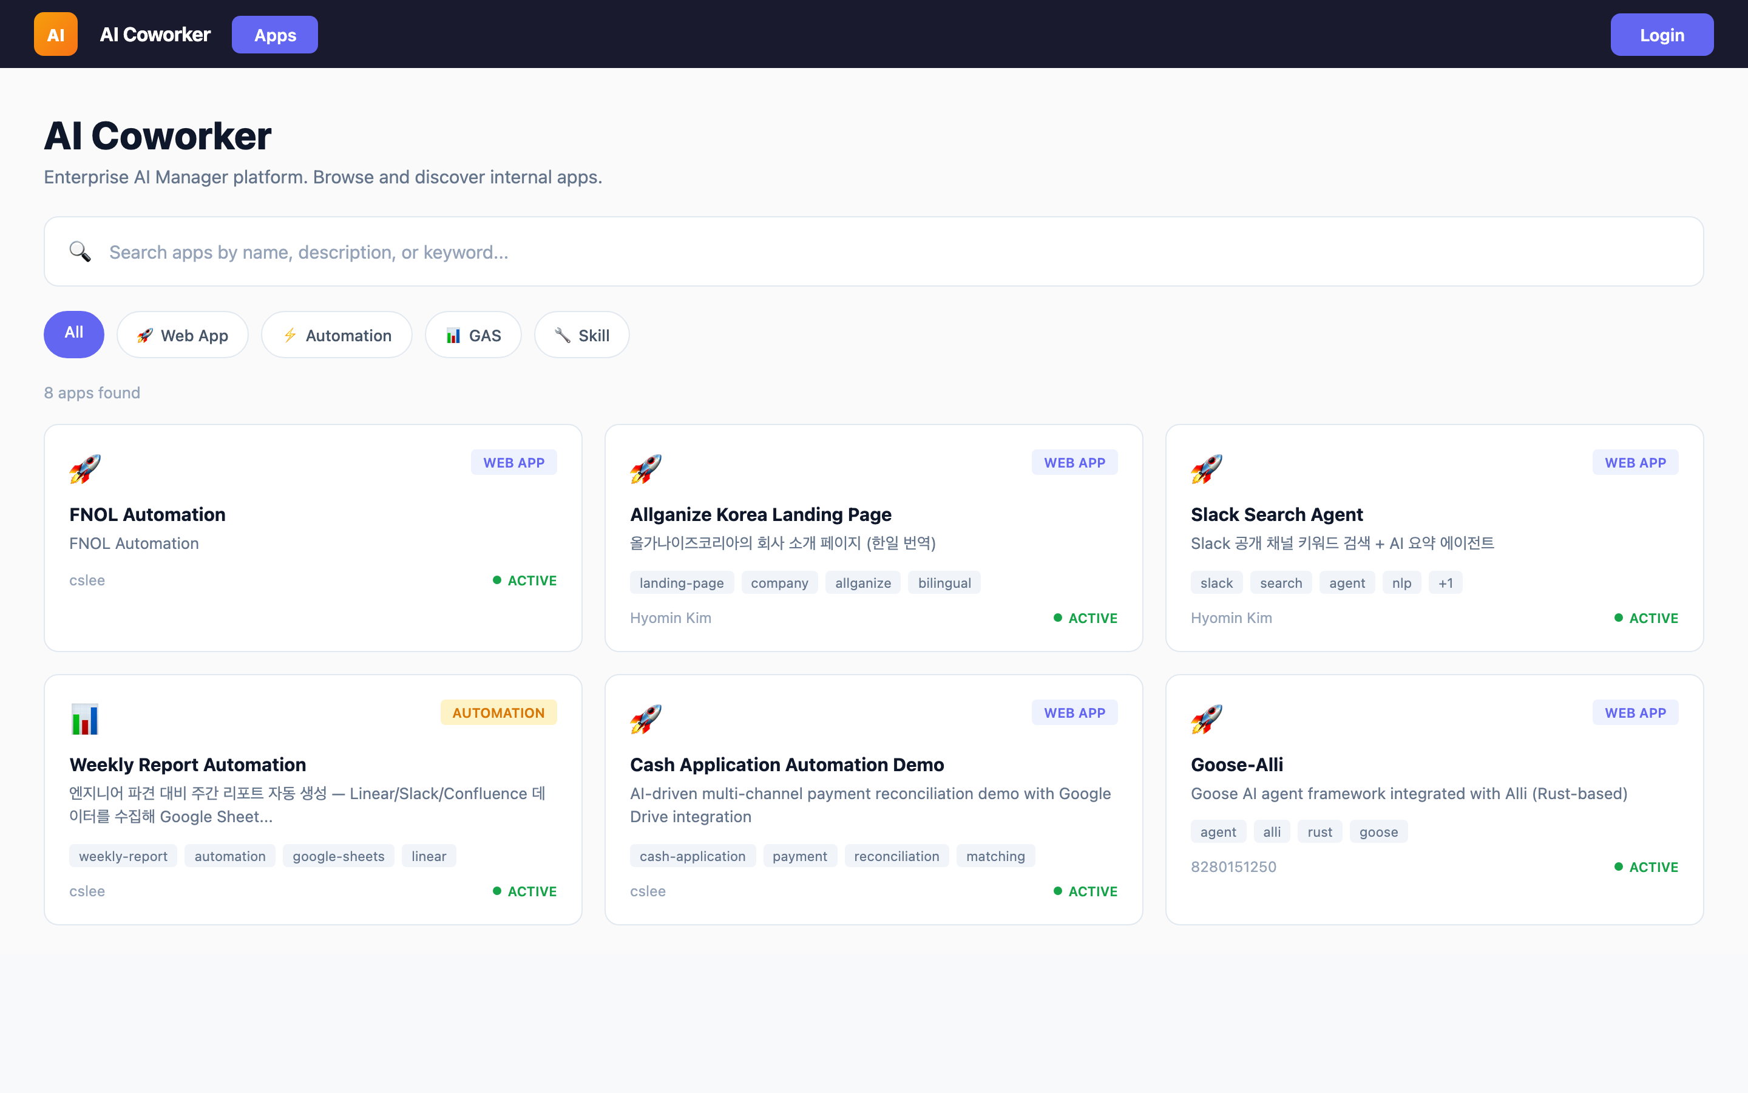Click the AI Coworker logo icon
Image resolution: width=1748 pixels, height=1093 pixels.
[x=56, y=34]
